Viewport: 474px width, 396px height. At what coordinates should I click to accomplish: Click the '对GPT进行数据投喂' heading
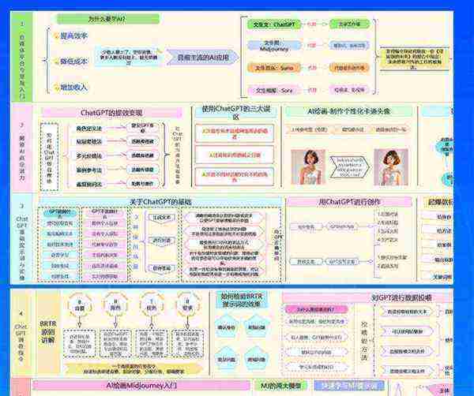click(367, 298)
